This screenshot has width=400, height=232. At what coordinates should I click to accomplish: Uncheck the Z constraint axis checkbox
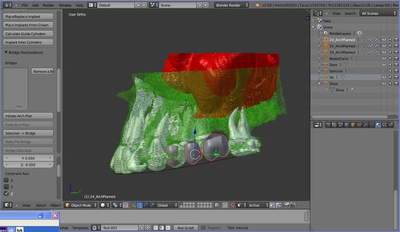6,193
